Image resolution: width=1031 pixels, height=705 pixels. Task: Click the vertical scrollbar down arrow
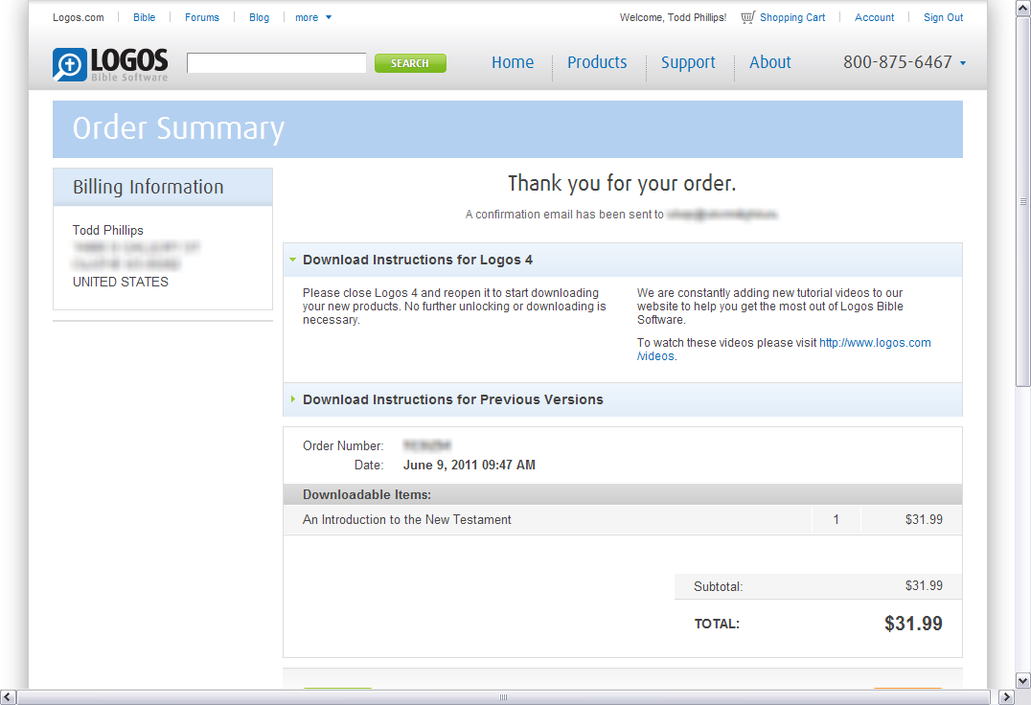(1022, 680)
